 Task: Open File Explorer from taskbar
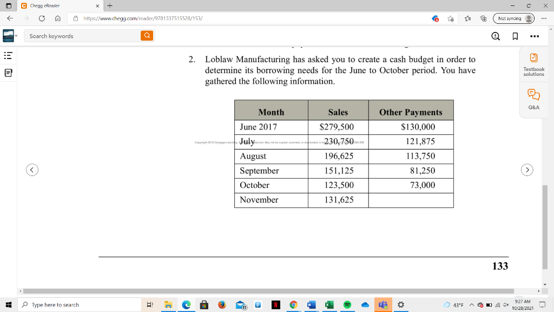[168, 304]
